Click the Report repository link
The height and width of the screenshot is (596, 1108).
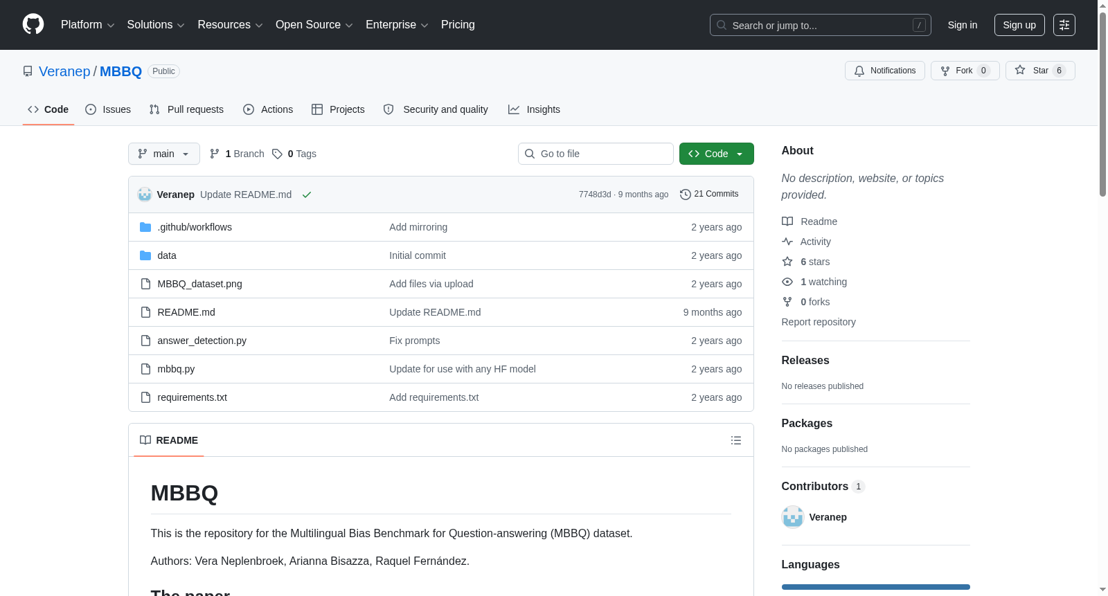click(x=819, y=322)
